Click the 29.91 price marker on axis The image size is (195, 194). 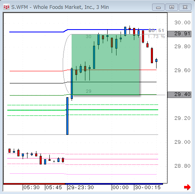tap(179, 34)
